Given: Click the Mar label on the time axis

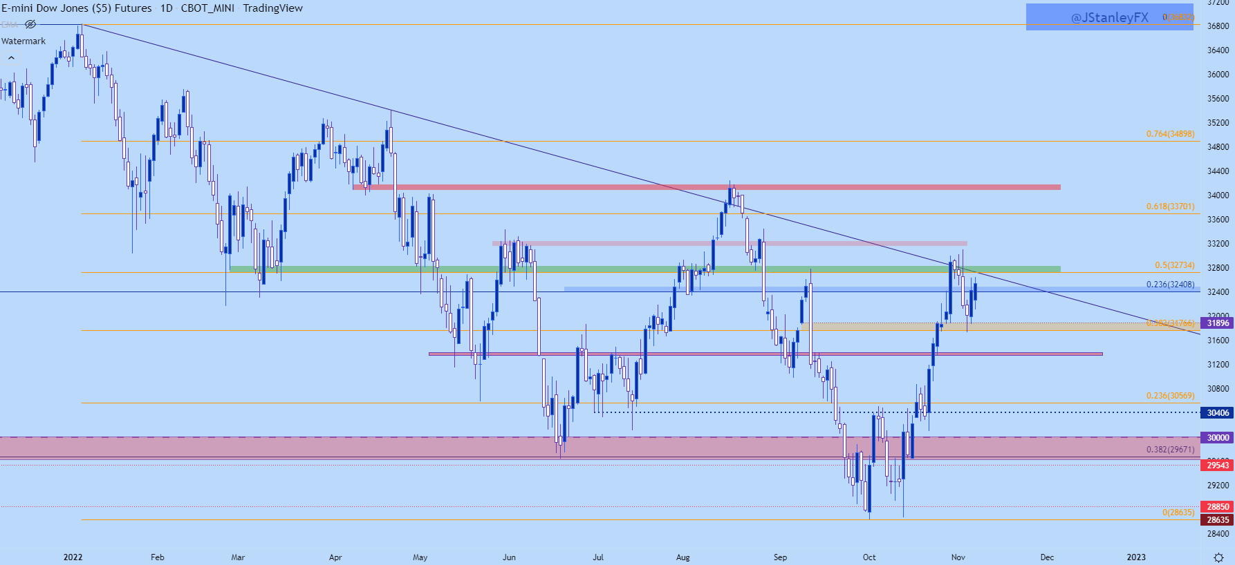Looking at the screenshot, I should pos(238,557).
